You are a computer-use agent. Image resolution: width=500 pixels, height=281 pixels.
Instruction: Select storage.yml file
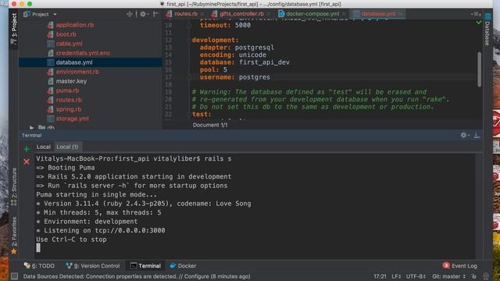[x=72, y=119]
